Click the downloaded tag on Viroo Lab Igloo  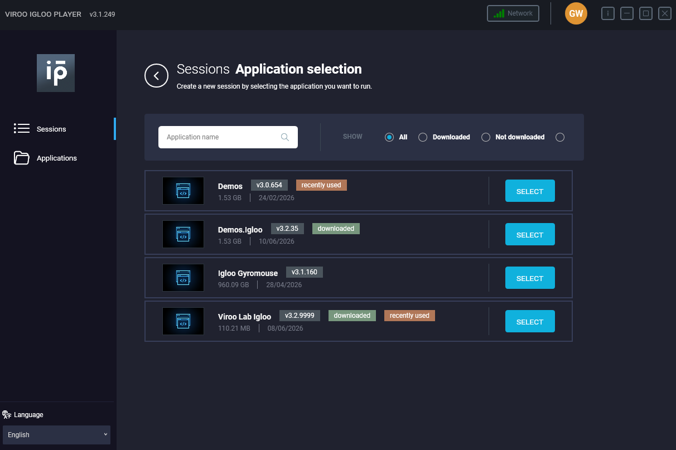(x=352, y=316)
